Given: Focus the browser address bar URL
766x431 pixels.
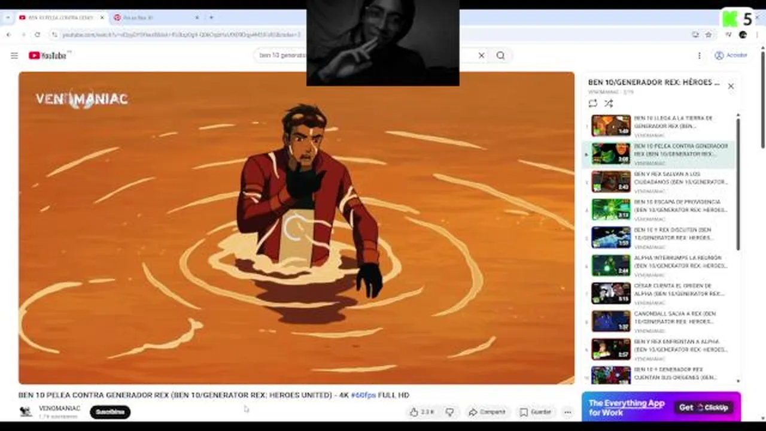Looking at the screenshot, I should click(181, 35).
